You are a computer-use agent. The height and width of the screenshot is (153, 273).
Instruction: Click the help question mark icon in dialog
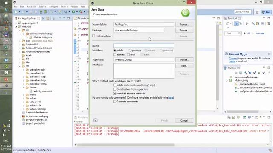95,120
